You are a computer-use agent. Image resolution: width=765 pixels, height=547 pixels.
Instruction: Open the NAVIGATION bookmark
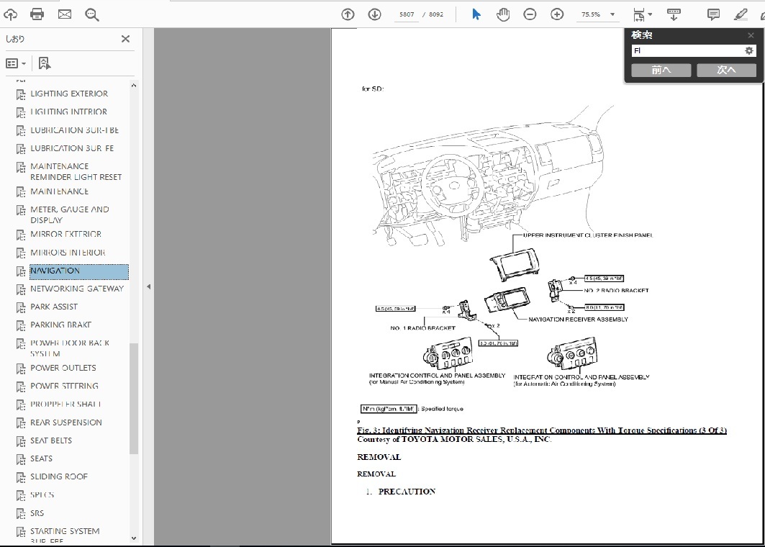pos(55,271)
